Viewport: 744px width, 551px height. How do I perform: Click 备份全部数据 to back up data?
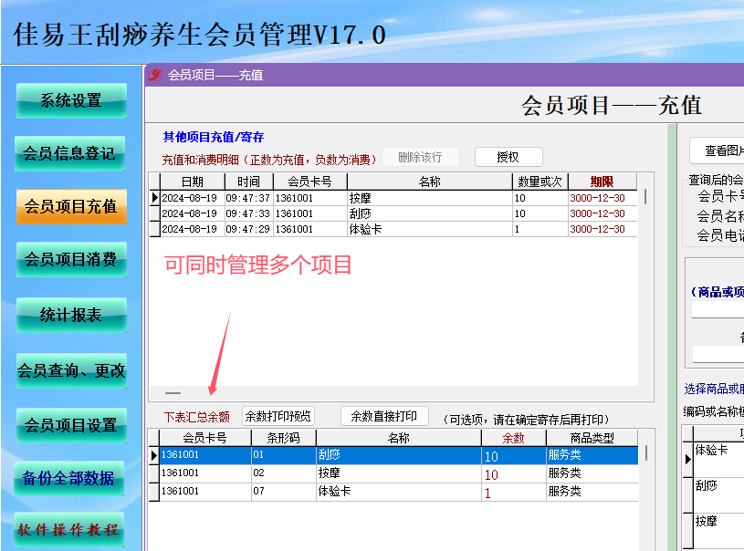pyautogui.click(x=68, y=478)
